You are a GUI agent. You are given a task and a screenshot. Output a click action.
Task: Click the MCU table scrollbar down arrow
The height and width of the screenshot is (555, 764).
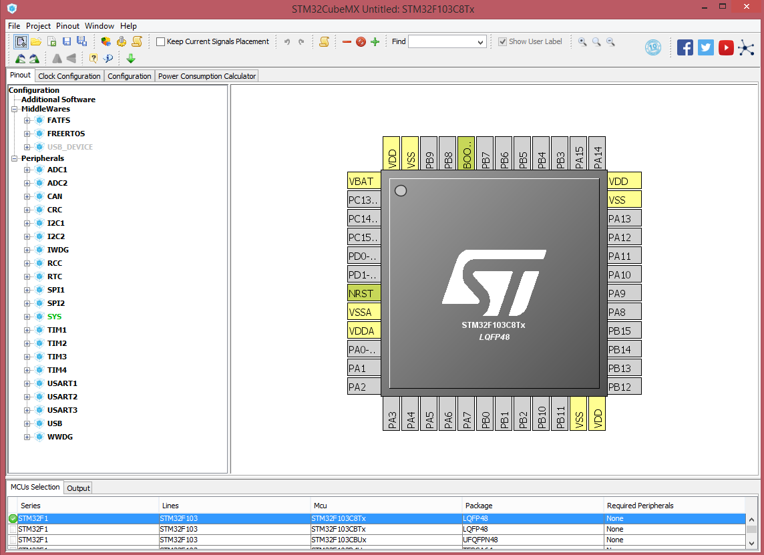[751, 543]
